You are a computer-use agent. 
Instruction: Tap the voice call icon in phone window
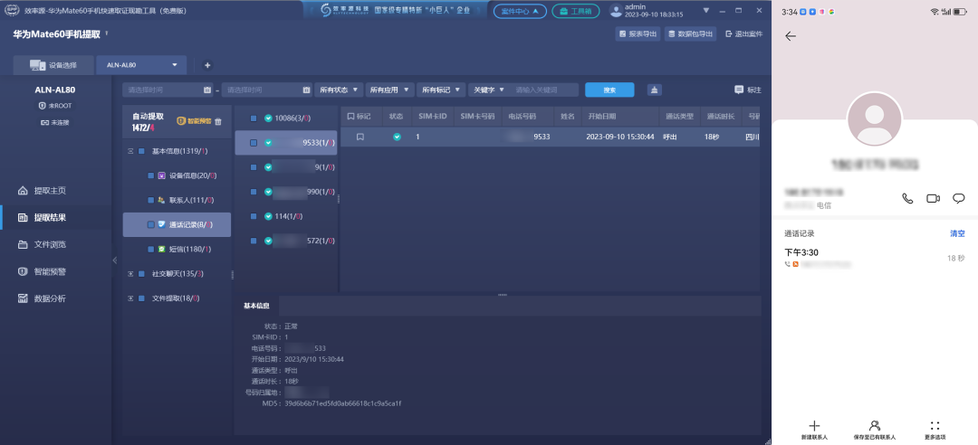click(907, 198)
